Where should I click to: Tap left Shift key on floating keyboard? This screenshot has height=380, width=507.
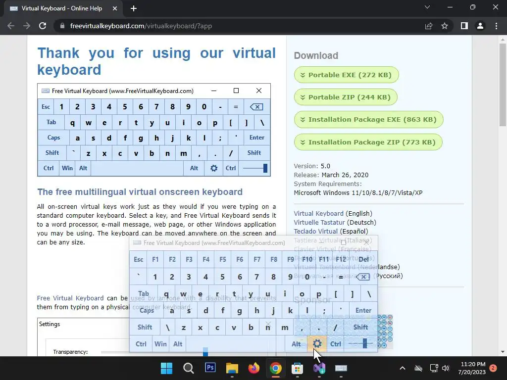(x=145, y=327)
